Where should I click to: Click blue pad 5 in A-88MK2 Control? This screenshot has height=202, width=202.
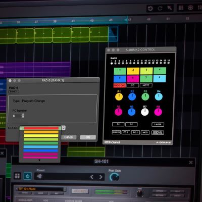click(120, 79)
